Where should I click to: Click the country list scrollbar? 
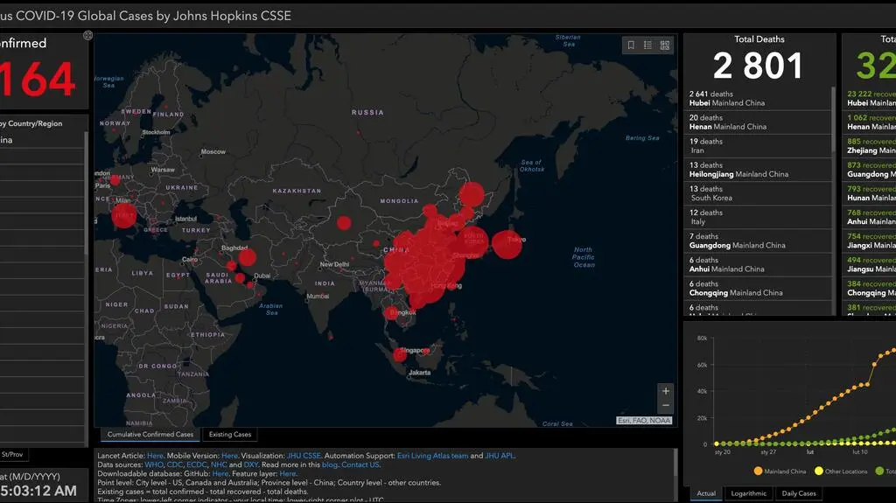[87, 194]
